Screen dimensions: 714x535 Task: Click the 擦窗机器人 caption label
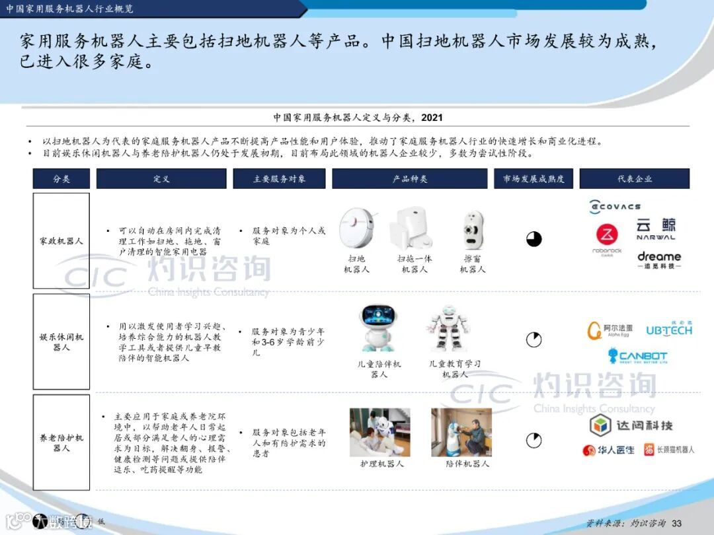pos(473,264)
